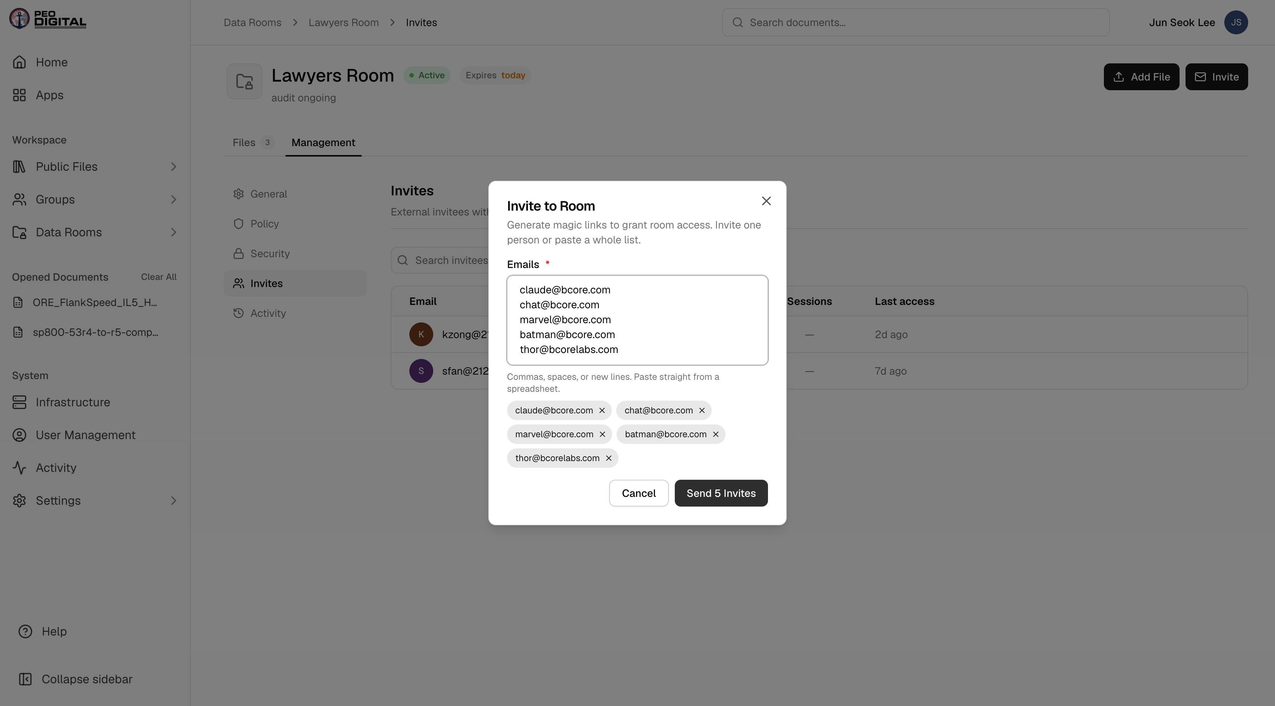Image resolution: width=1275 pixels, height=706 pixels.
Task: Open the Help icon in sidebar
Action: [x=25, y=632]
